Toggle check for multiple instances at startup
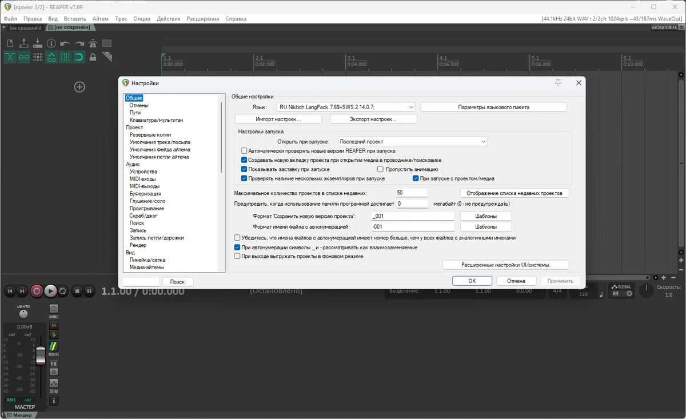686x419 pixels. [x=244, y=178]
